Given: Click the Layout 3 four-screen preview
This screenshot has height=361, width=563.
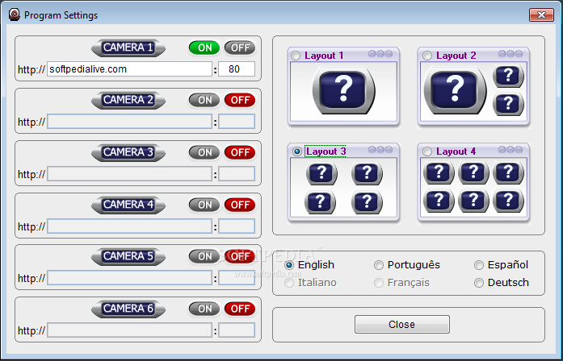Looking at the screenshot, I should click(343, 188).
